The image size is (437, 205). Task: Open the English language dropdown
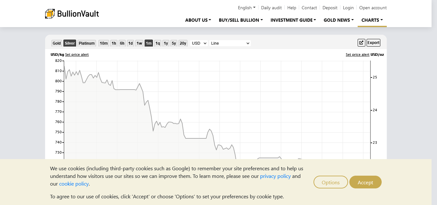246,8
